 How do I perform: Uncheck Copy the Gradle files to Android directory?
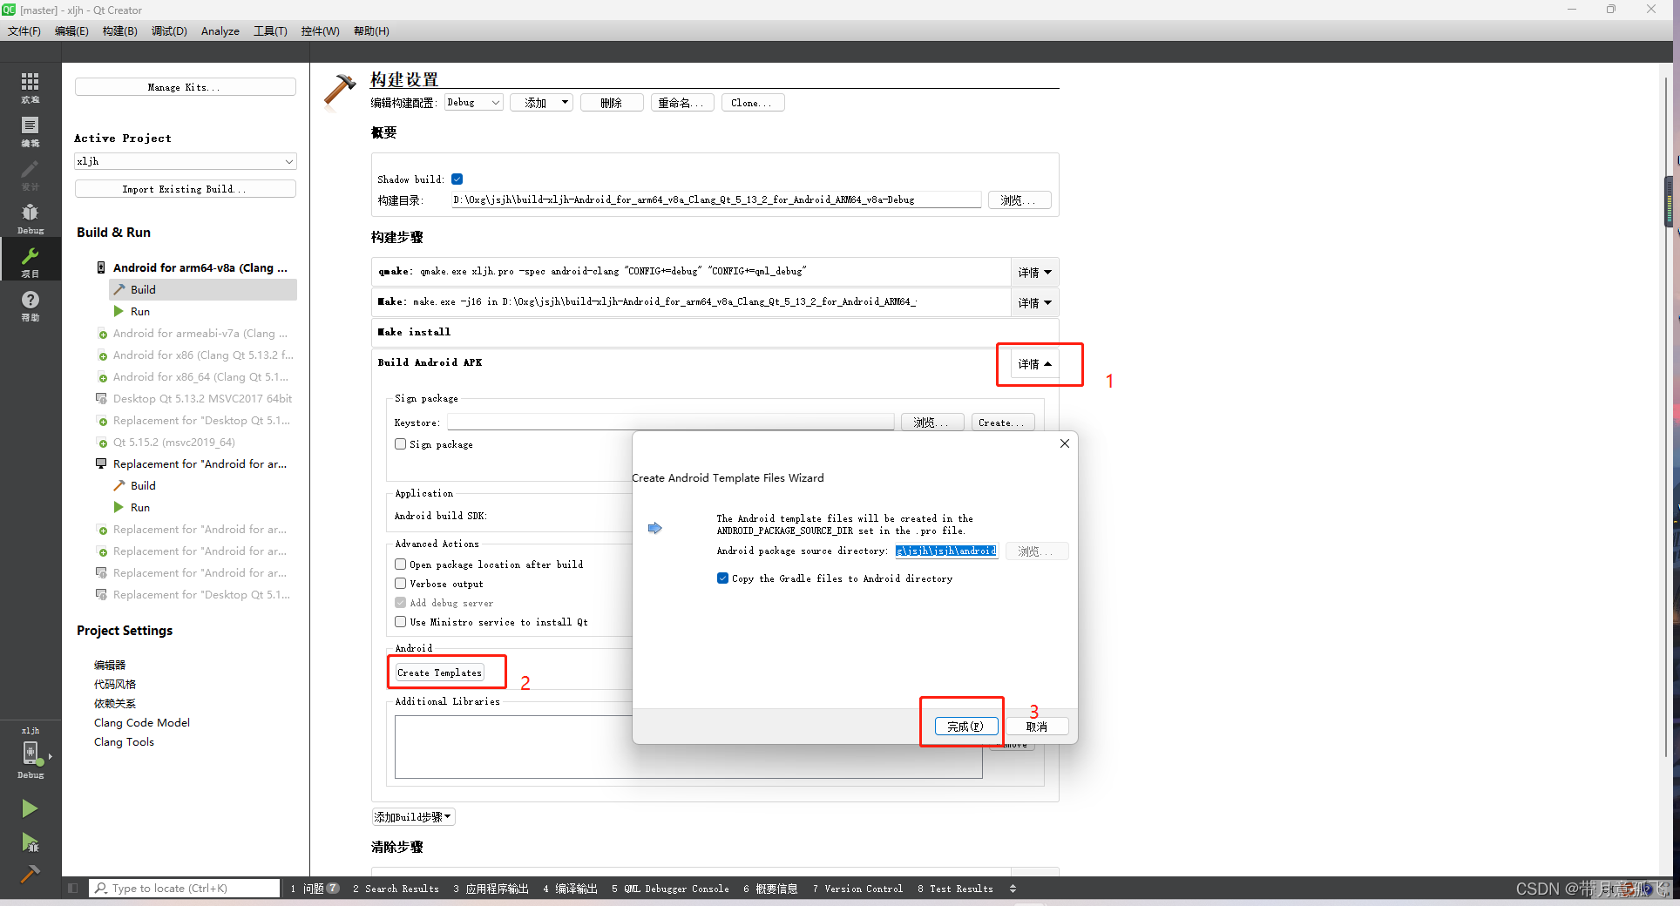point(722,578)
